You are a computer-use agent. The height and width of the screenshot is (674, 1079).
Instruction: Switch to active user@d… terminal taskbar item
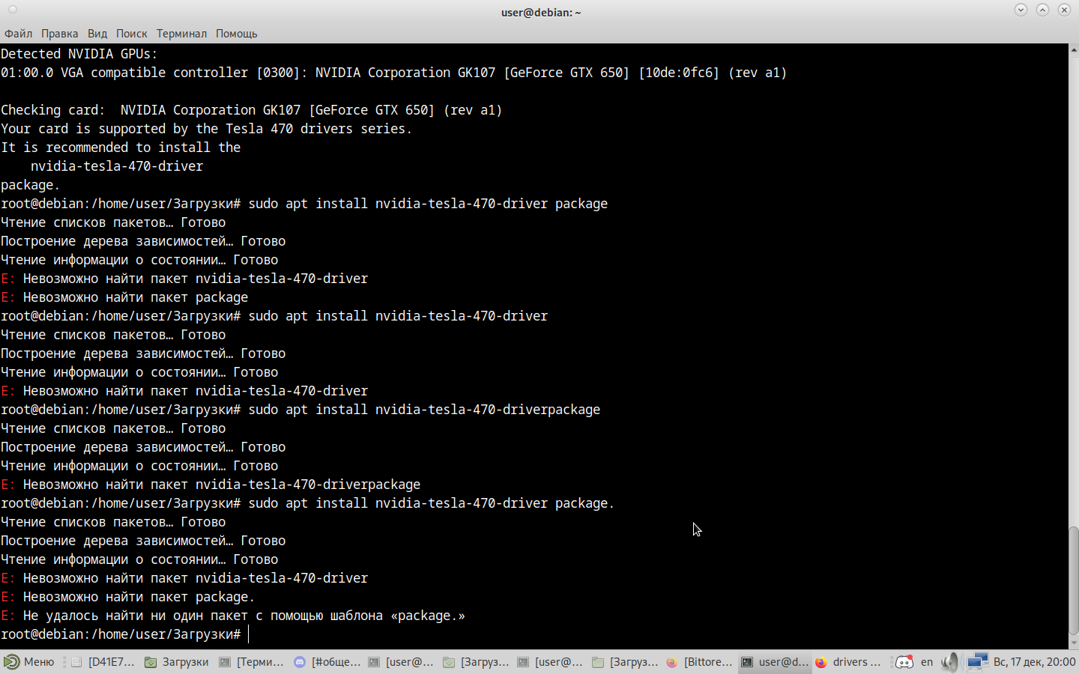[775, 662]
